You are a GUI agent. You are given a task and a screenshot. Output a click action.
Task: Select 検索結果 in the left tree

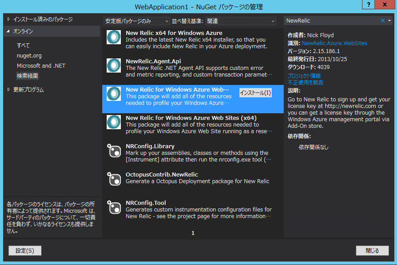pos(27,76)
